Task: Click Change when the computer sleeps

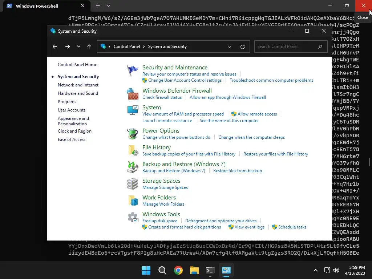Action: (x=251, y=137)
